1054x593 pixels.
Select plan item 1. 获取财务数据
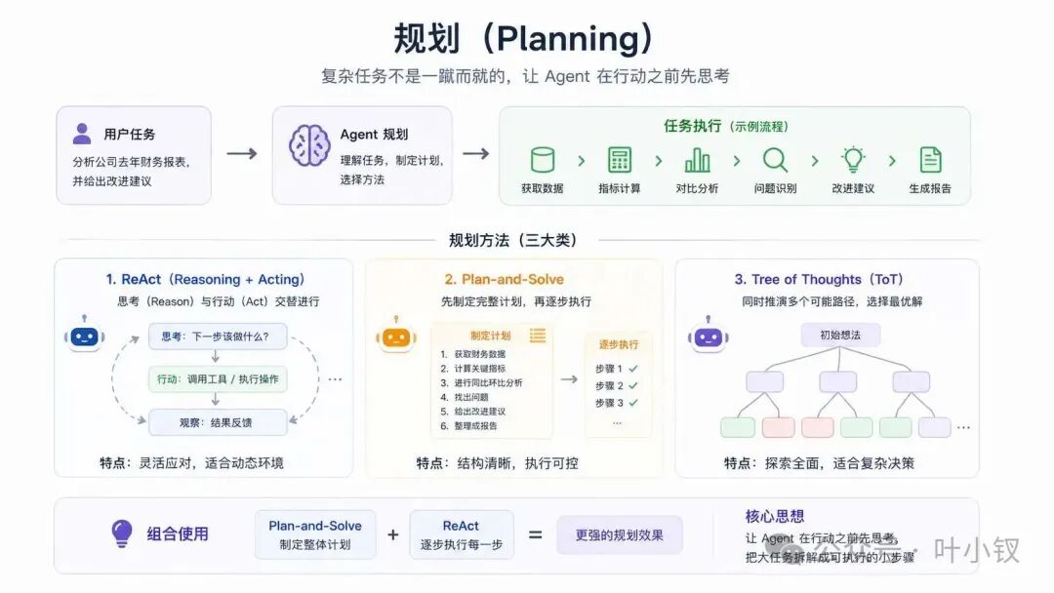(x=473, y=354)
